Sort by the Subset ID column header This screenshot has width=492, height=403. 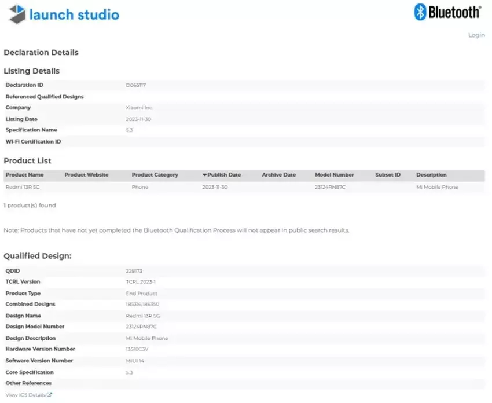click(387, 175)
